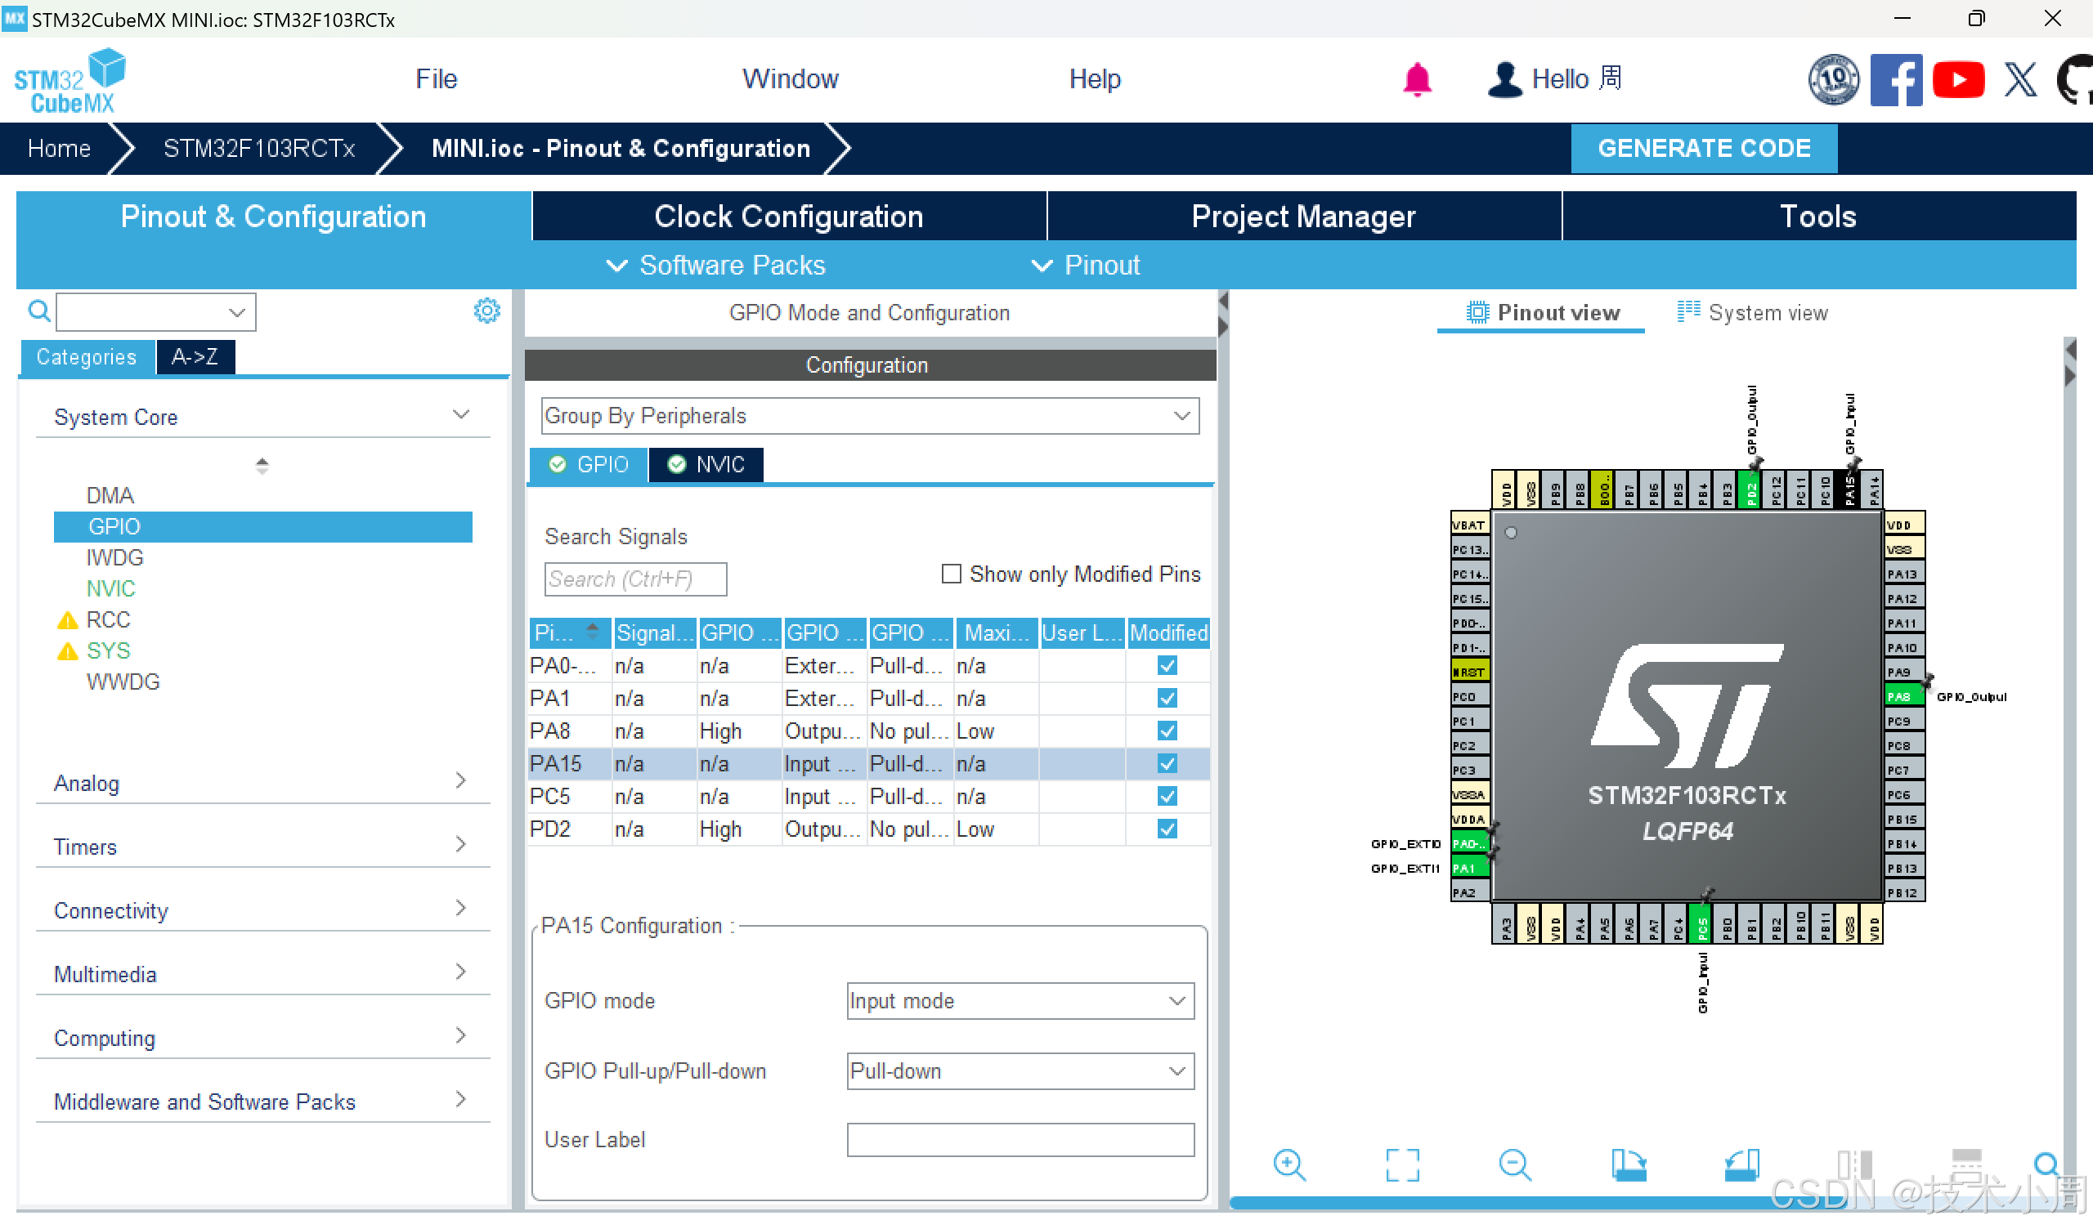Zoom out of the chip pinout
The image size is (2093, 1229).
coord(1514,1165)
